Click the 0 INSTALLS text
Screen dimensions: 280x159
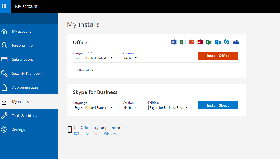click(84, 70)
